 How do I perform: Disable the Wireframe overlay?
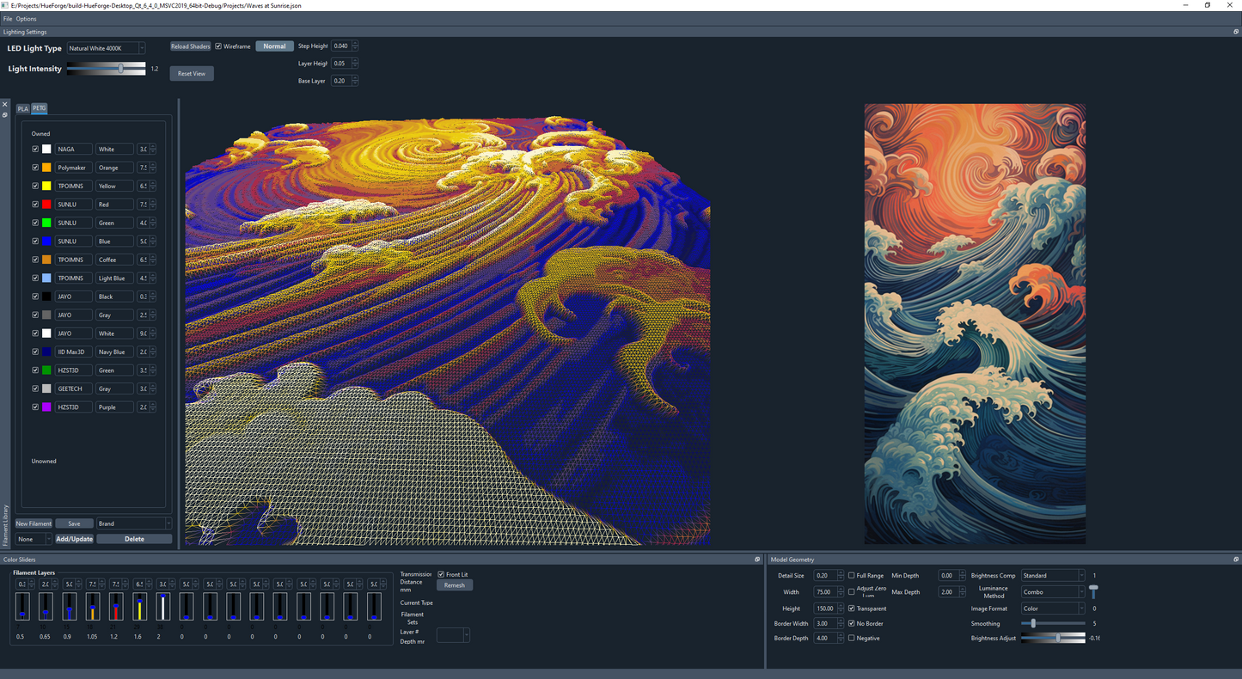[217, 46]
